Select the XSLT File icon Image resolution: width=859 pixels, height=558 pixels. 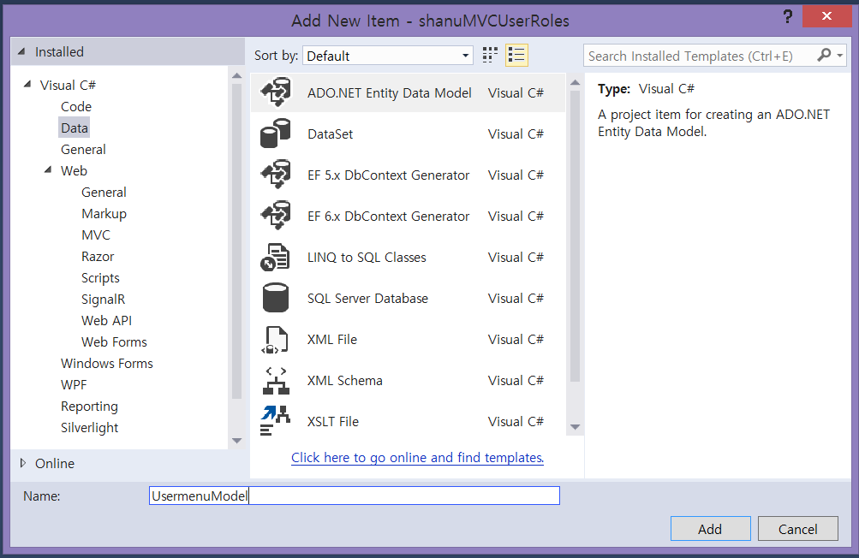pos(276,422)
